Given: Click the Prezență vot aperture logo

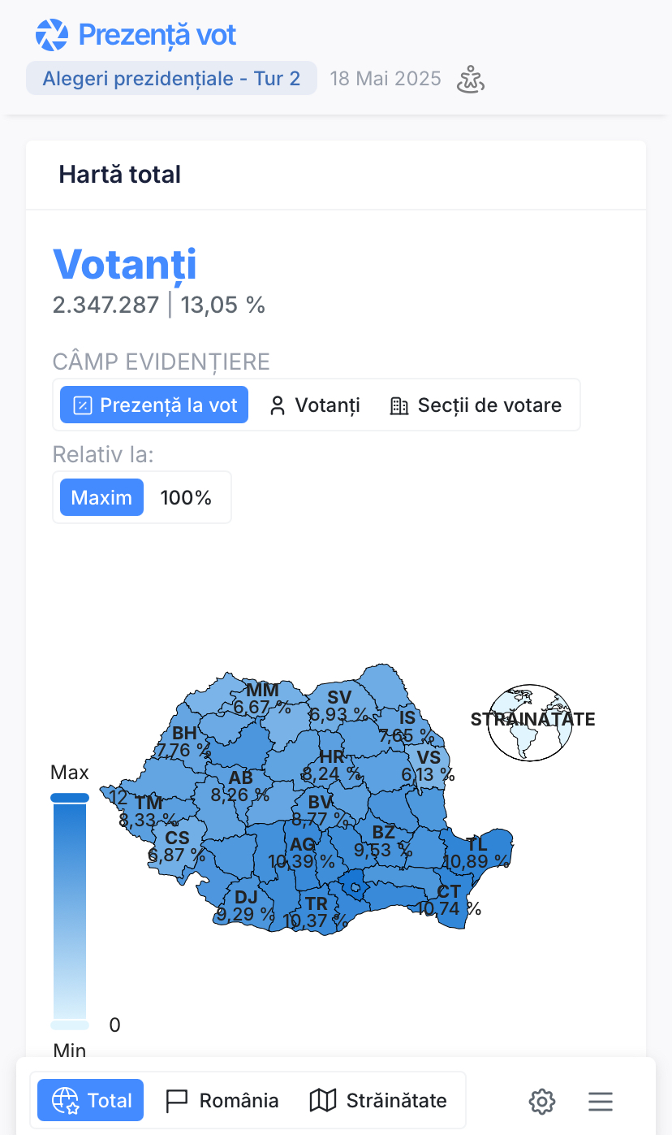Looking at the screenshot, I should [52, 35].
